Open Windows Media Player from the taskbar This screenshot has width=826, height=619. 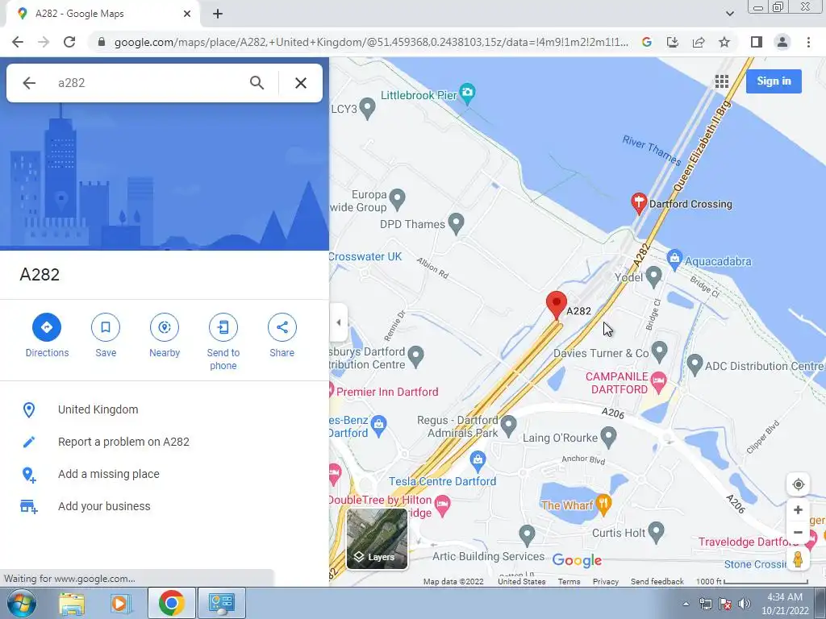pos(120,603)
